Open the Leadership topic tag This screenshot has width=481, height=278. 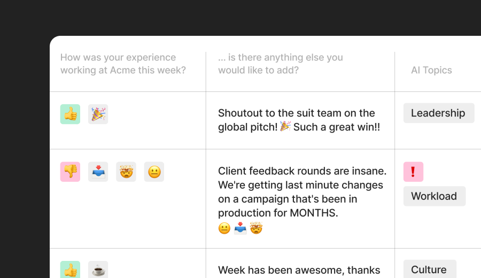point(439,113)
